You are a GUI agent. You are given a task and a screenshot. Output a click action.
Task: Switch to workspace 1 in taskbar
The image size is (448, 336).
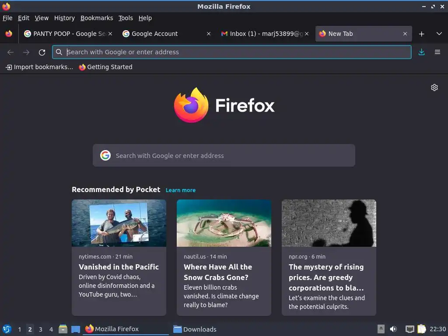(19, 329)
